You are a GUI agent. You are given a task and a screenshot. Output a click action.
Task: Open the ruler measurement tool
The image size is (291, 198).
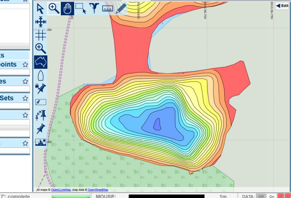(108, 8)
